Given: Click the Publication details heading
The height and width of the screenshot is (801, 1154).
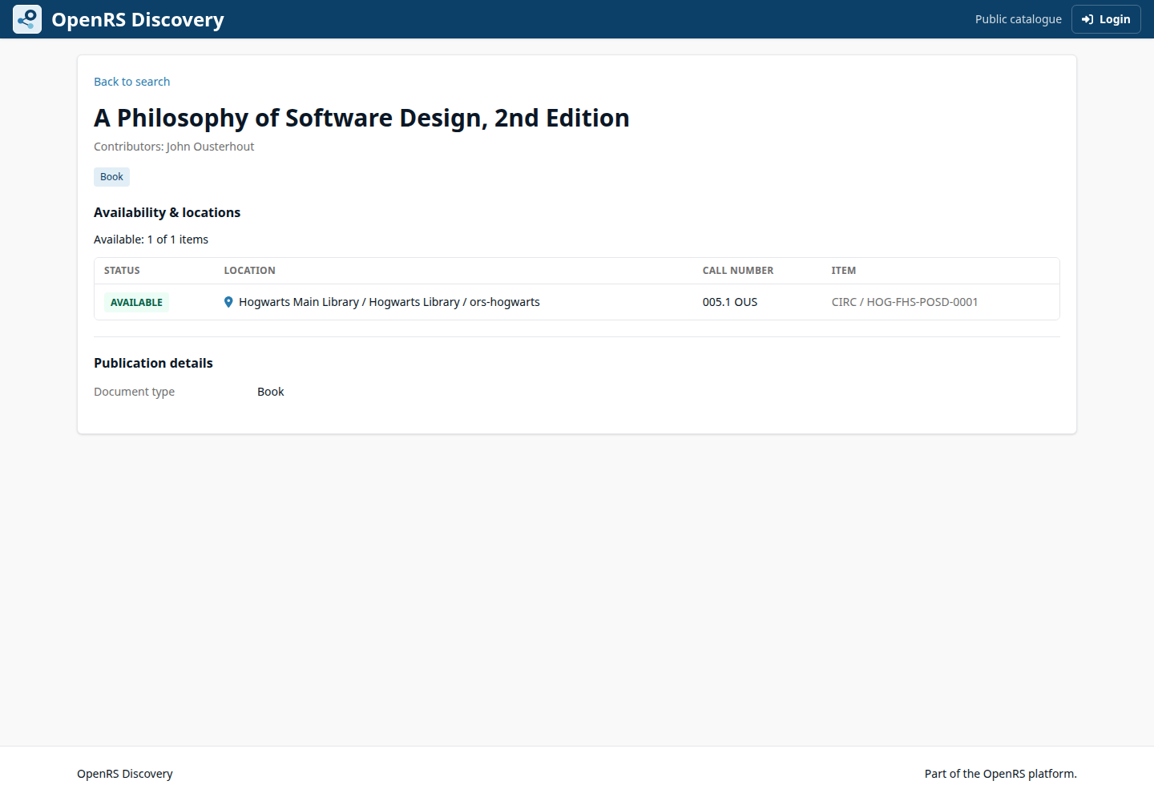Looking at the screenshot, I should click(x=153, y=363).
